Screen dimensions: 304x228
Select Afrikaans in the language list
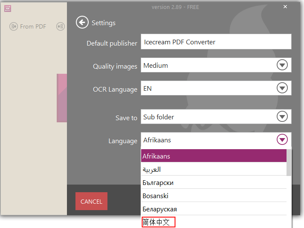(214, 156)
